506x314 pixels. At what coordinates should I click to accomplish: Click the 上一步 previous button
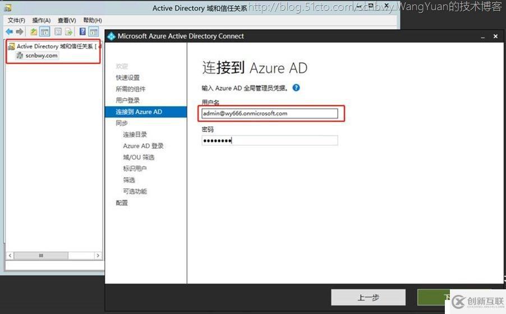point(368,298)
